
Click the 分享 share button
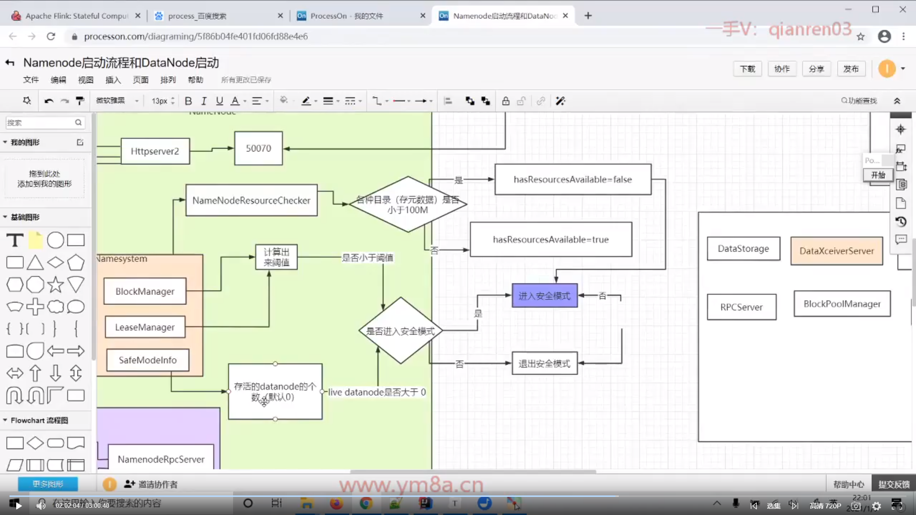816,69
